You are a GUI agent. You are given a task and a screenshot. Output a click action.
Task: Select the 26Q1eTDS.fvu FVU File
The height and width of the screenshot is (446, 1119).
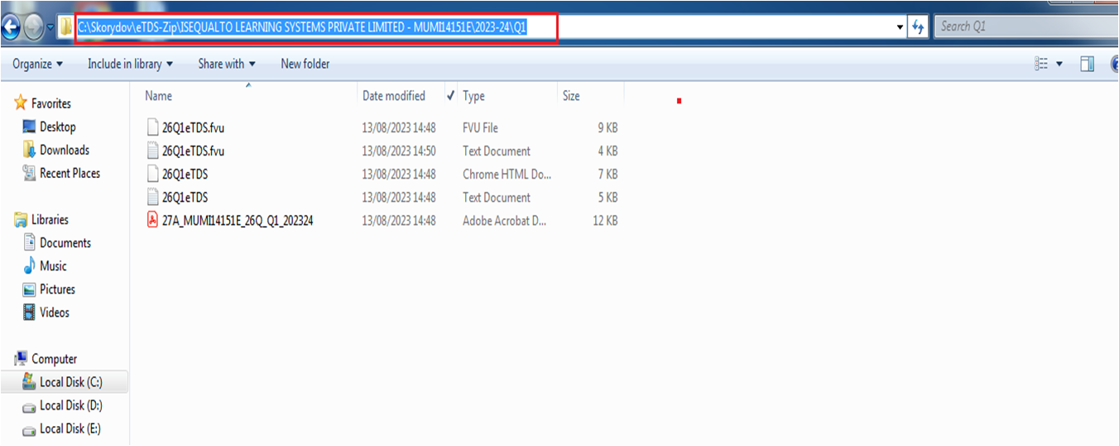click(x=193, y=127)
